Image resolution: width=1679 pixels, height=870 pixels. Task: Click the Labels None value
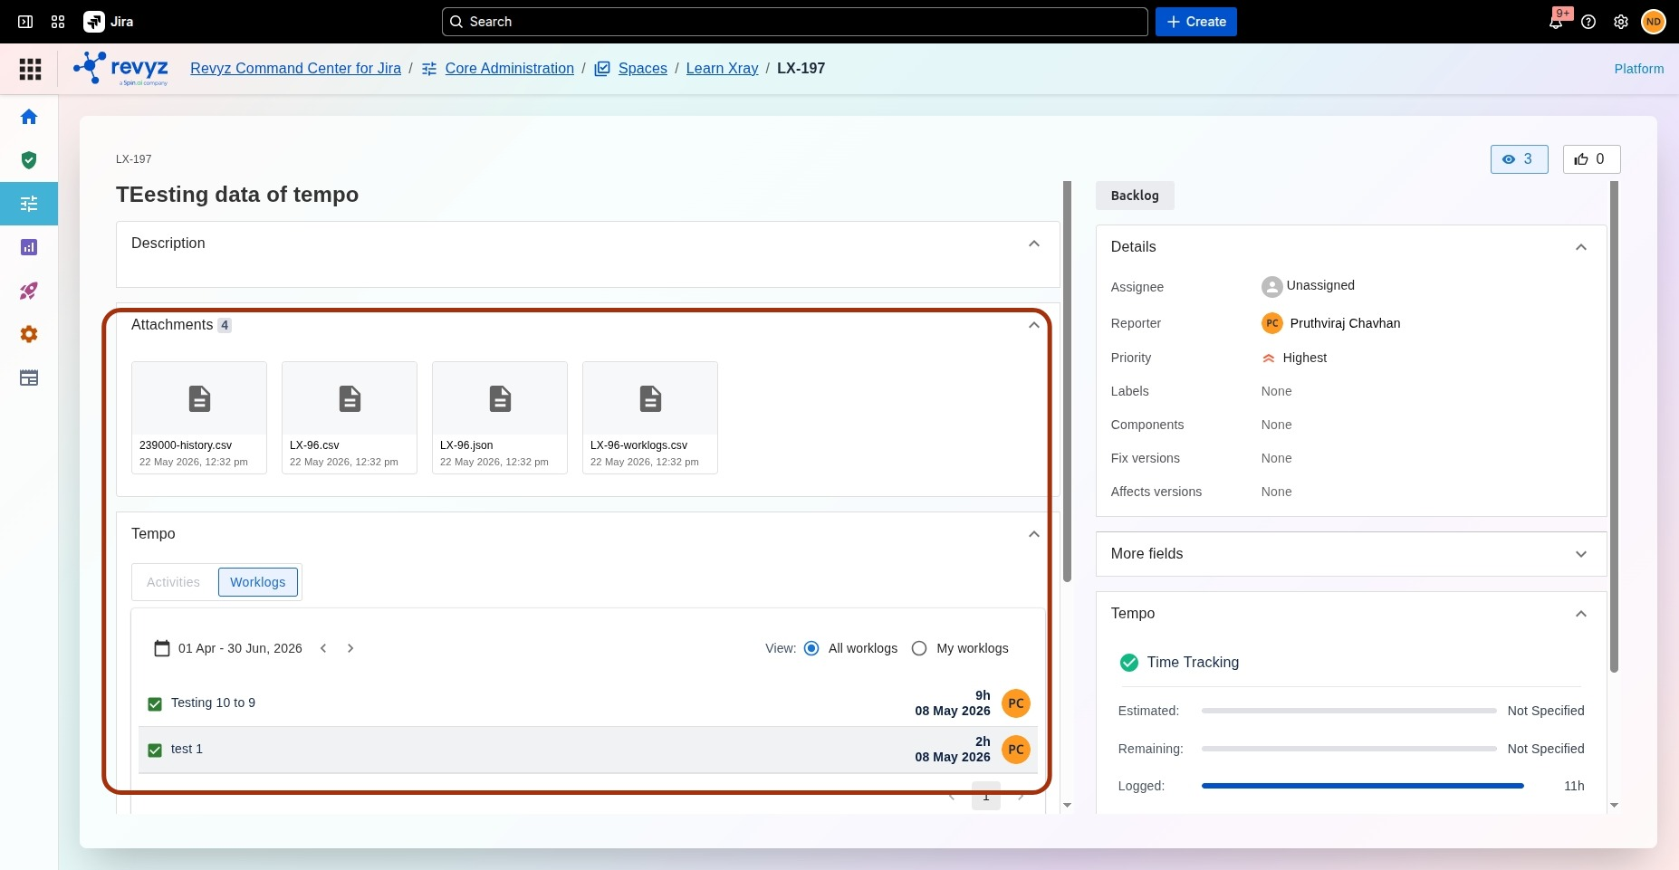pos(1277,391)
